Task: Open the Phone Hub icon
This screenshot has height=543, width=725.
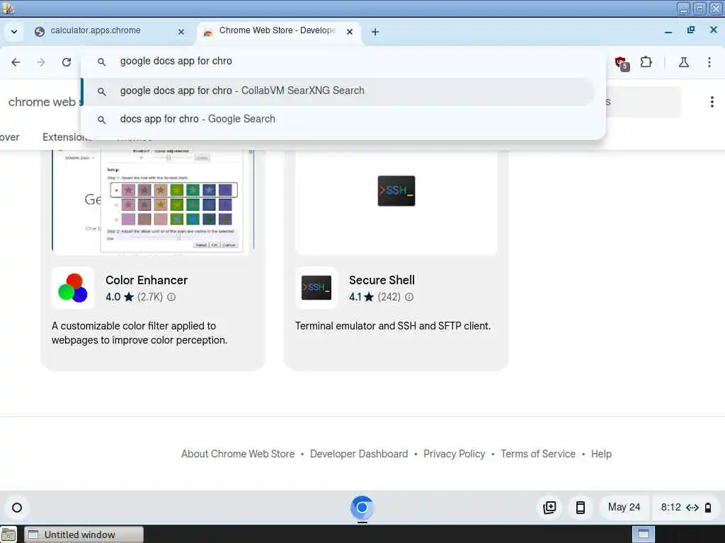Action: tap(581, 508)
